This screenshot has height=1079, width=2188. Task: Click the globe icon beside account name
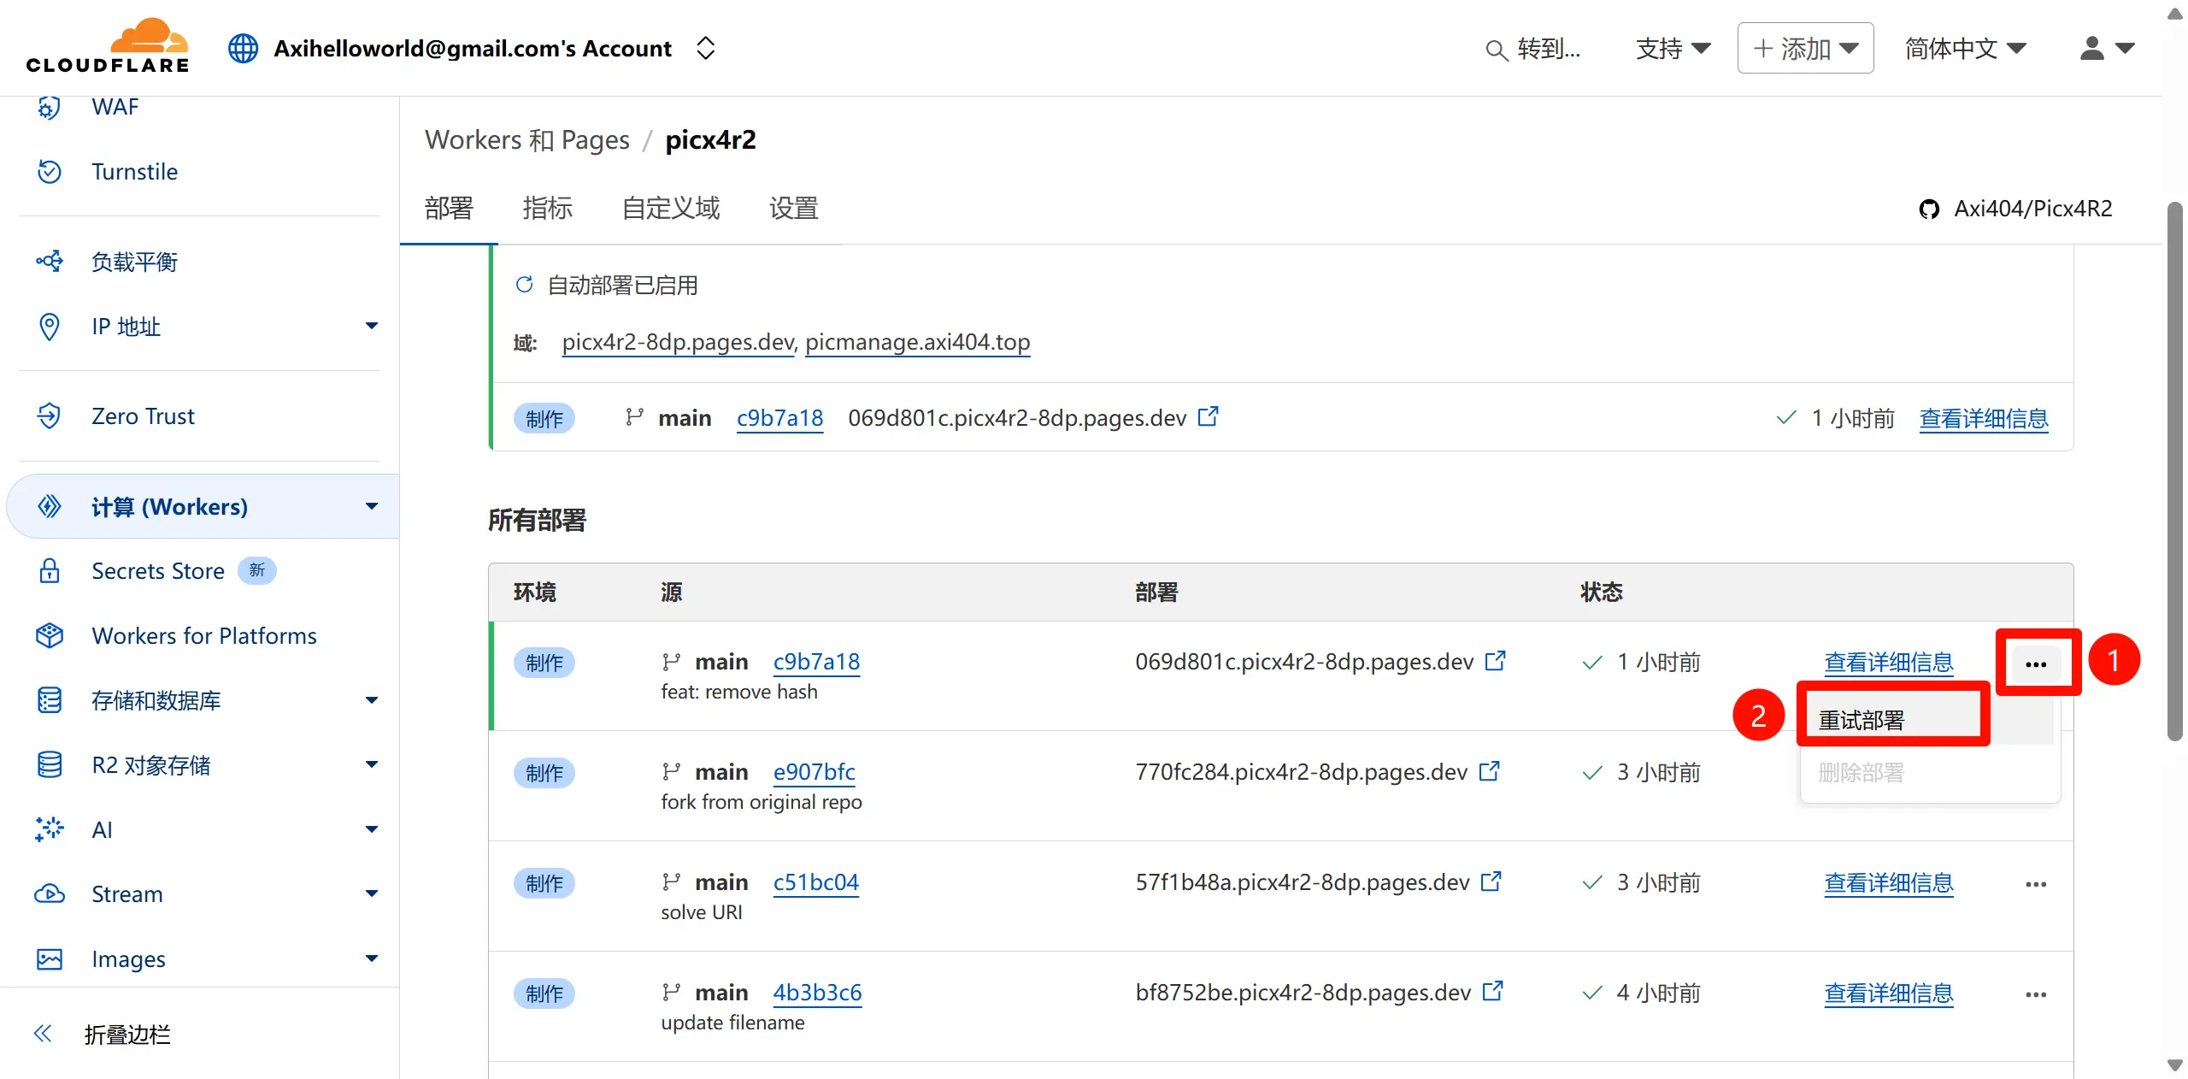tap(243, 49)
